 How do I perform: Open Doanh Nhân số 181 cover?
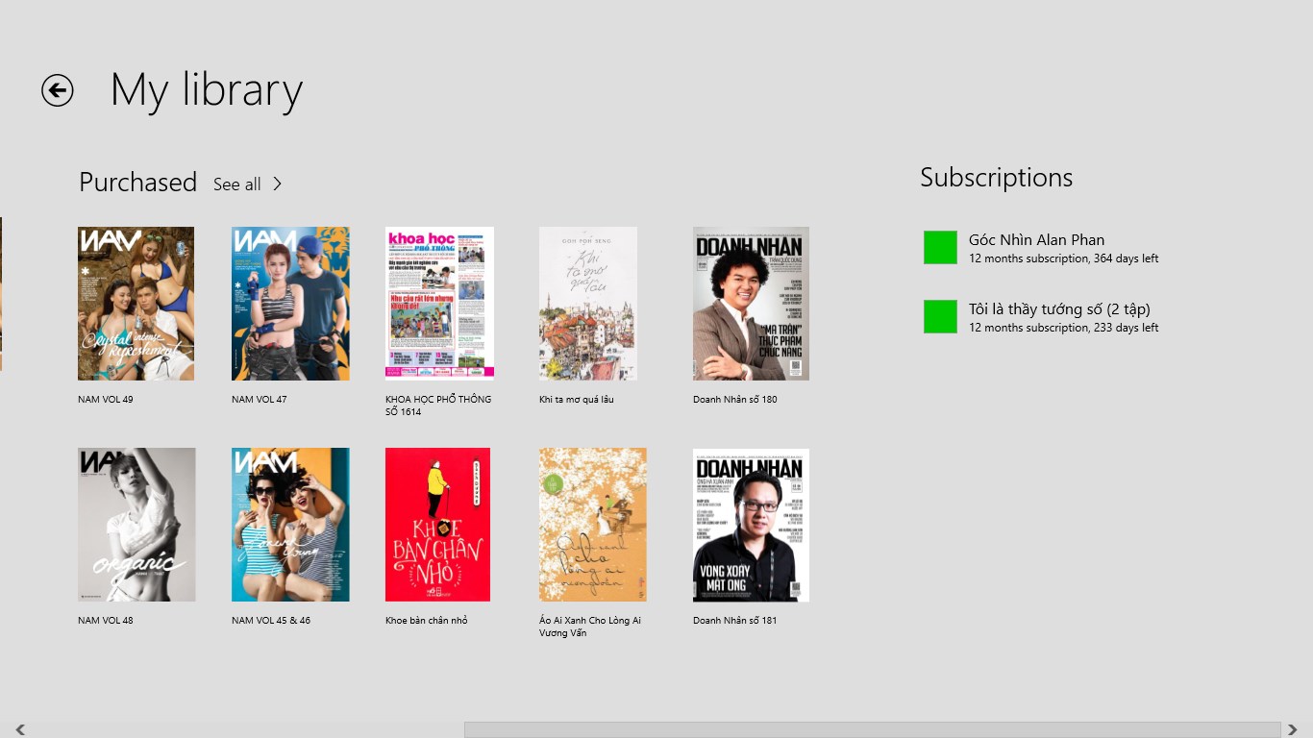coord(751,525)
